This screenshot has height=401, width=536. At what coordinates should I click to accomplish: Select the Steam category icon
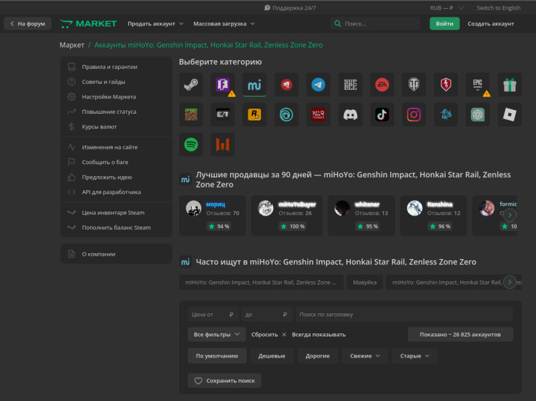click(191, 84)
